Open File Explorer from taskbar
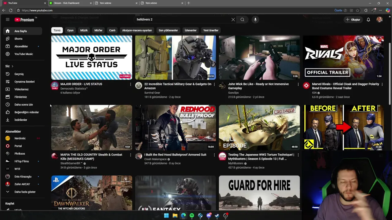392x220 pixels. pyautogui.click(x=175, y=215)
